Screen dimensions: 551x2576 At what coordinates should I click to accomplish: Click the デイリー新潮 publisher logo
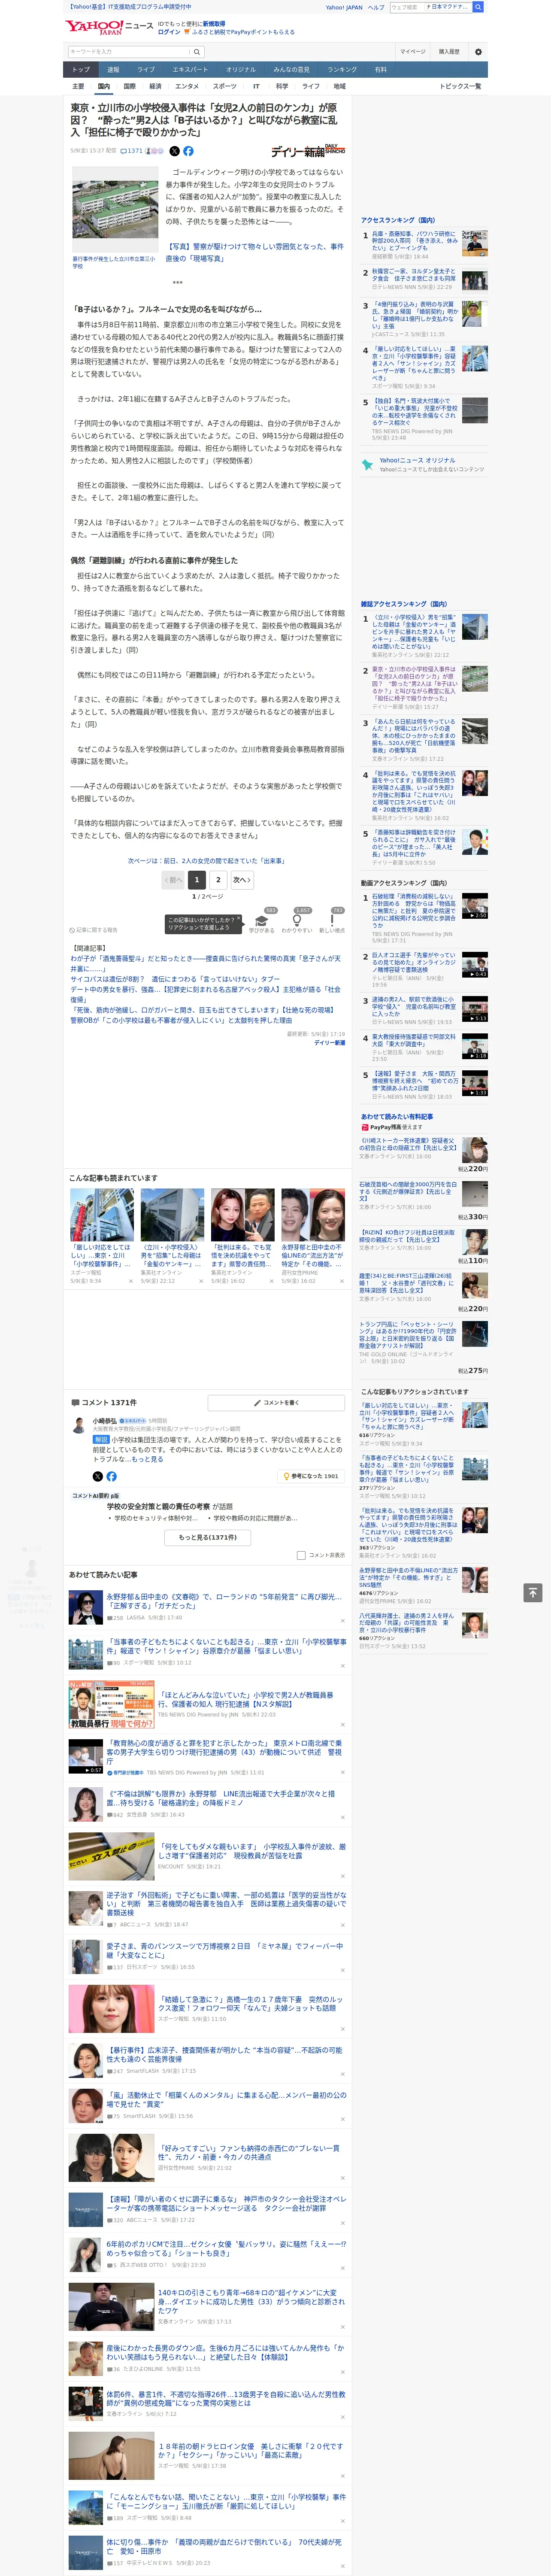tap(308, 151)
